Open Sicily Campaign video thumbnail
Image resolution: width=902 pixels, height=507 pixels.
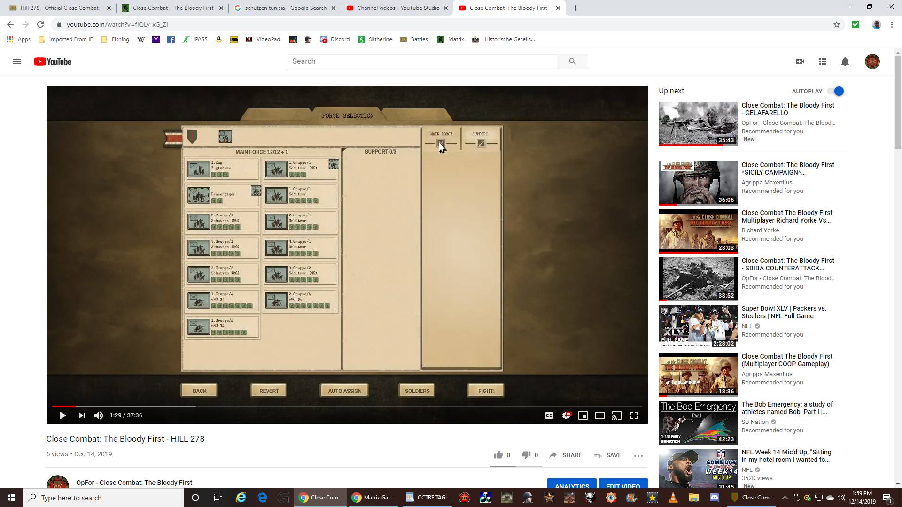point(698,184)
